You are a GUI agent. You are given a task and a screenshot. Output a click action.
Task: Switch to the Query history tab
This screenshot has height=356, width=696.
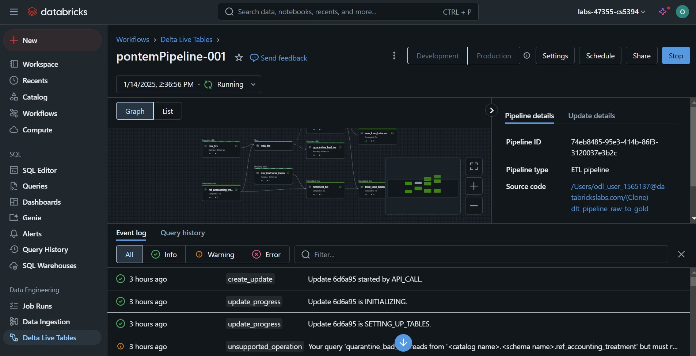click(183, 233)
